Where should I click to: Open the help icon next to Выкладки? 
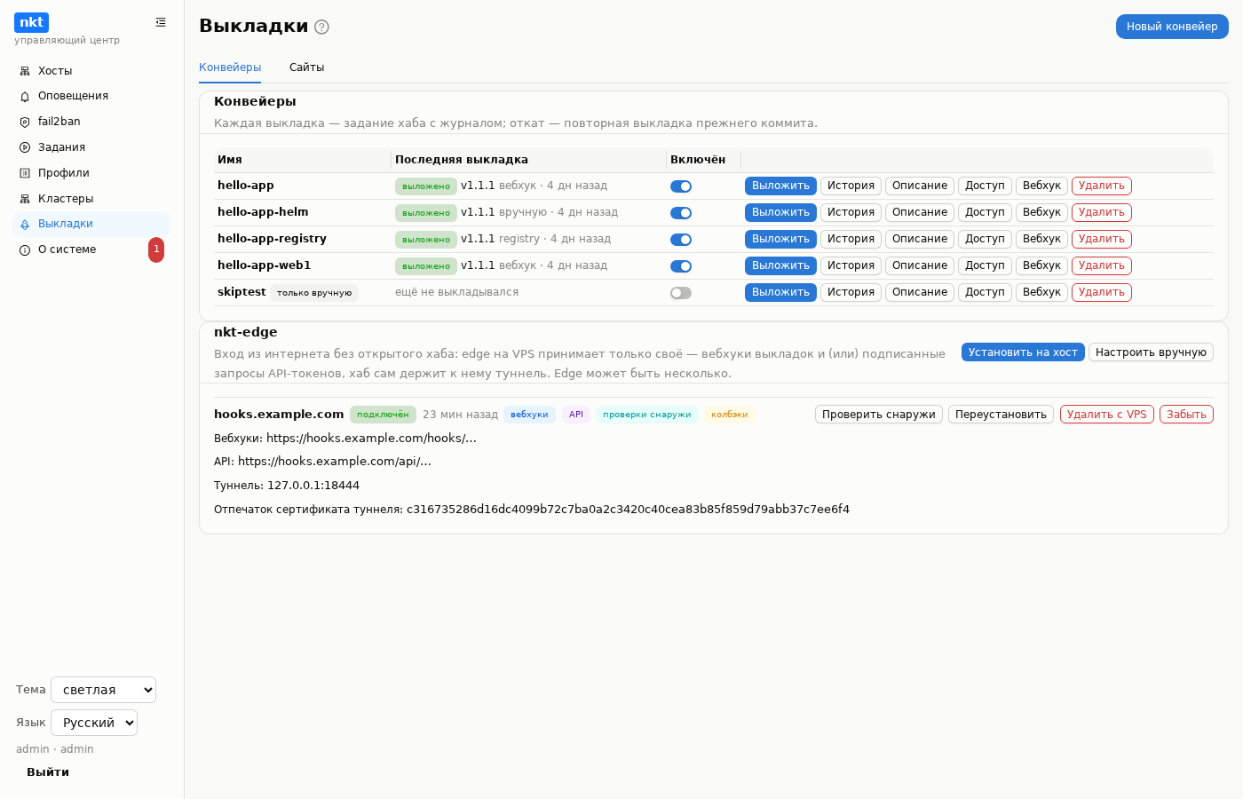321,27
